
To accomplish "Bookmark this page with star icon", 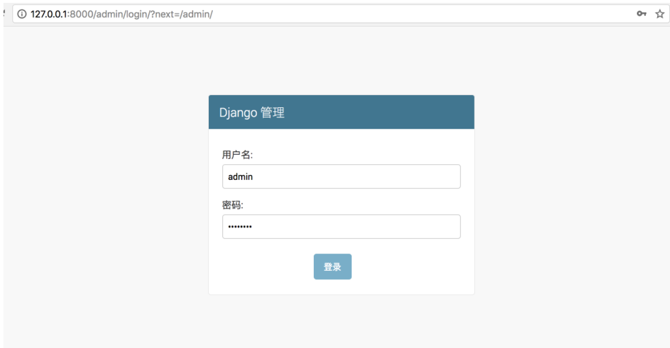I will point(660,14).
